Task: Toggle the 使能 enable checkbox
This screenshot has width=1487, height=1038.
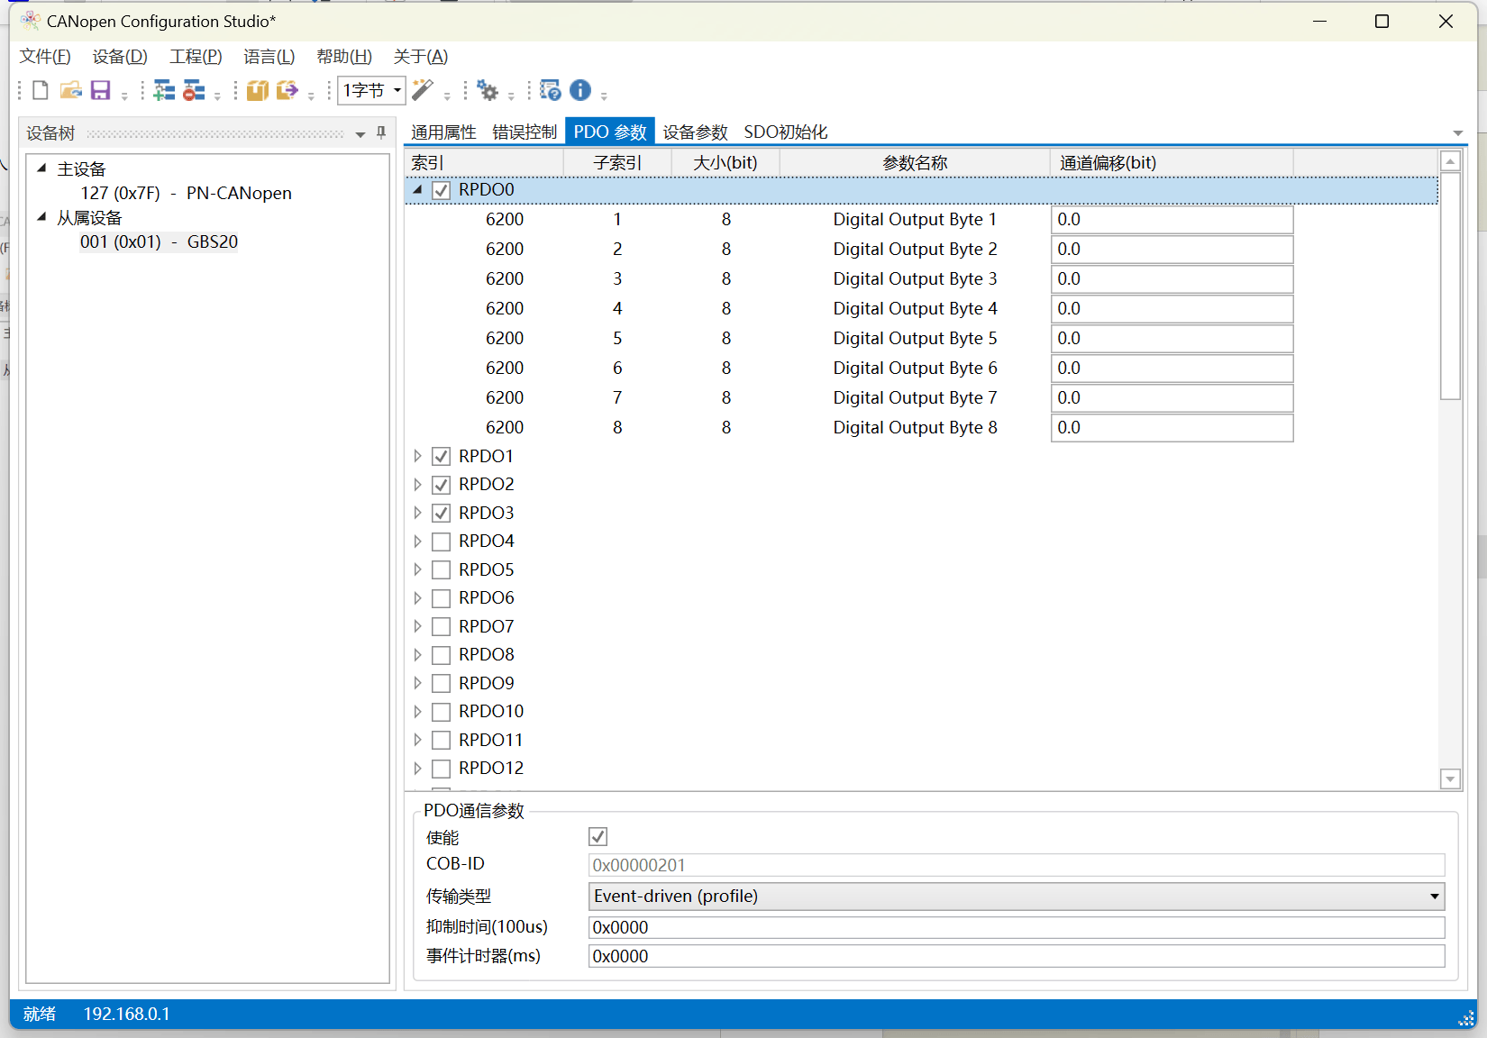Action: (598, 836)
